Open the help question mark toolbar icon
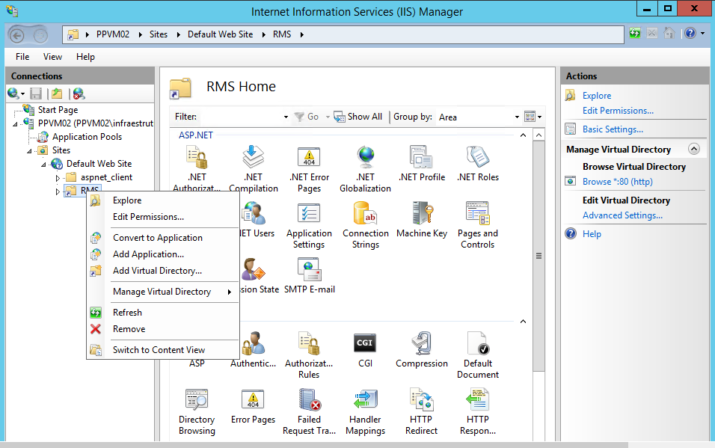 [690, 34]
